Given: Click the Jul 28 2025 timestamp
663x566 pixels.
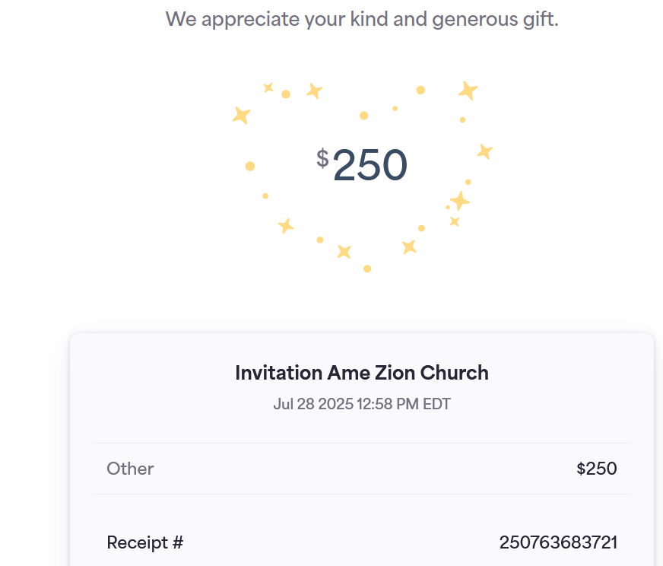Looking at the screenshot, I should tap(362, 404).
